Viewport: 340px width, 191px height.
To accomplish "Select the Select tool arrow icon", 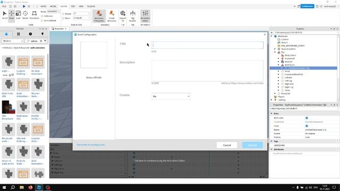I will point(5,14).
